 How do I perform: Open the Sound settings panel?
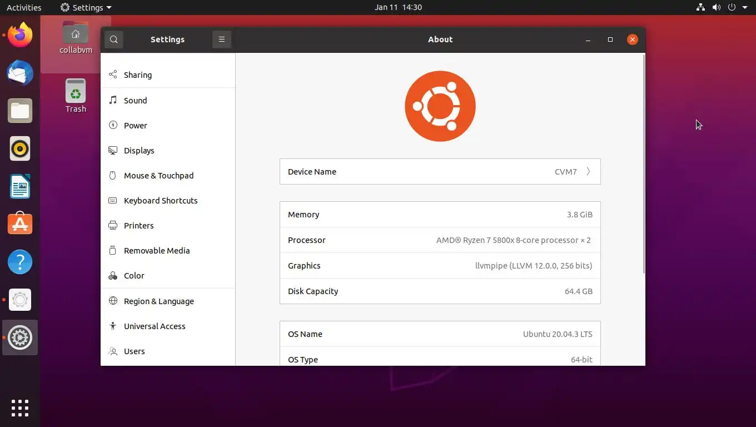[x=168, y=100]
